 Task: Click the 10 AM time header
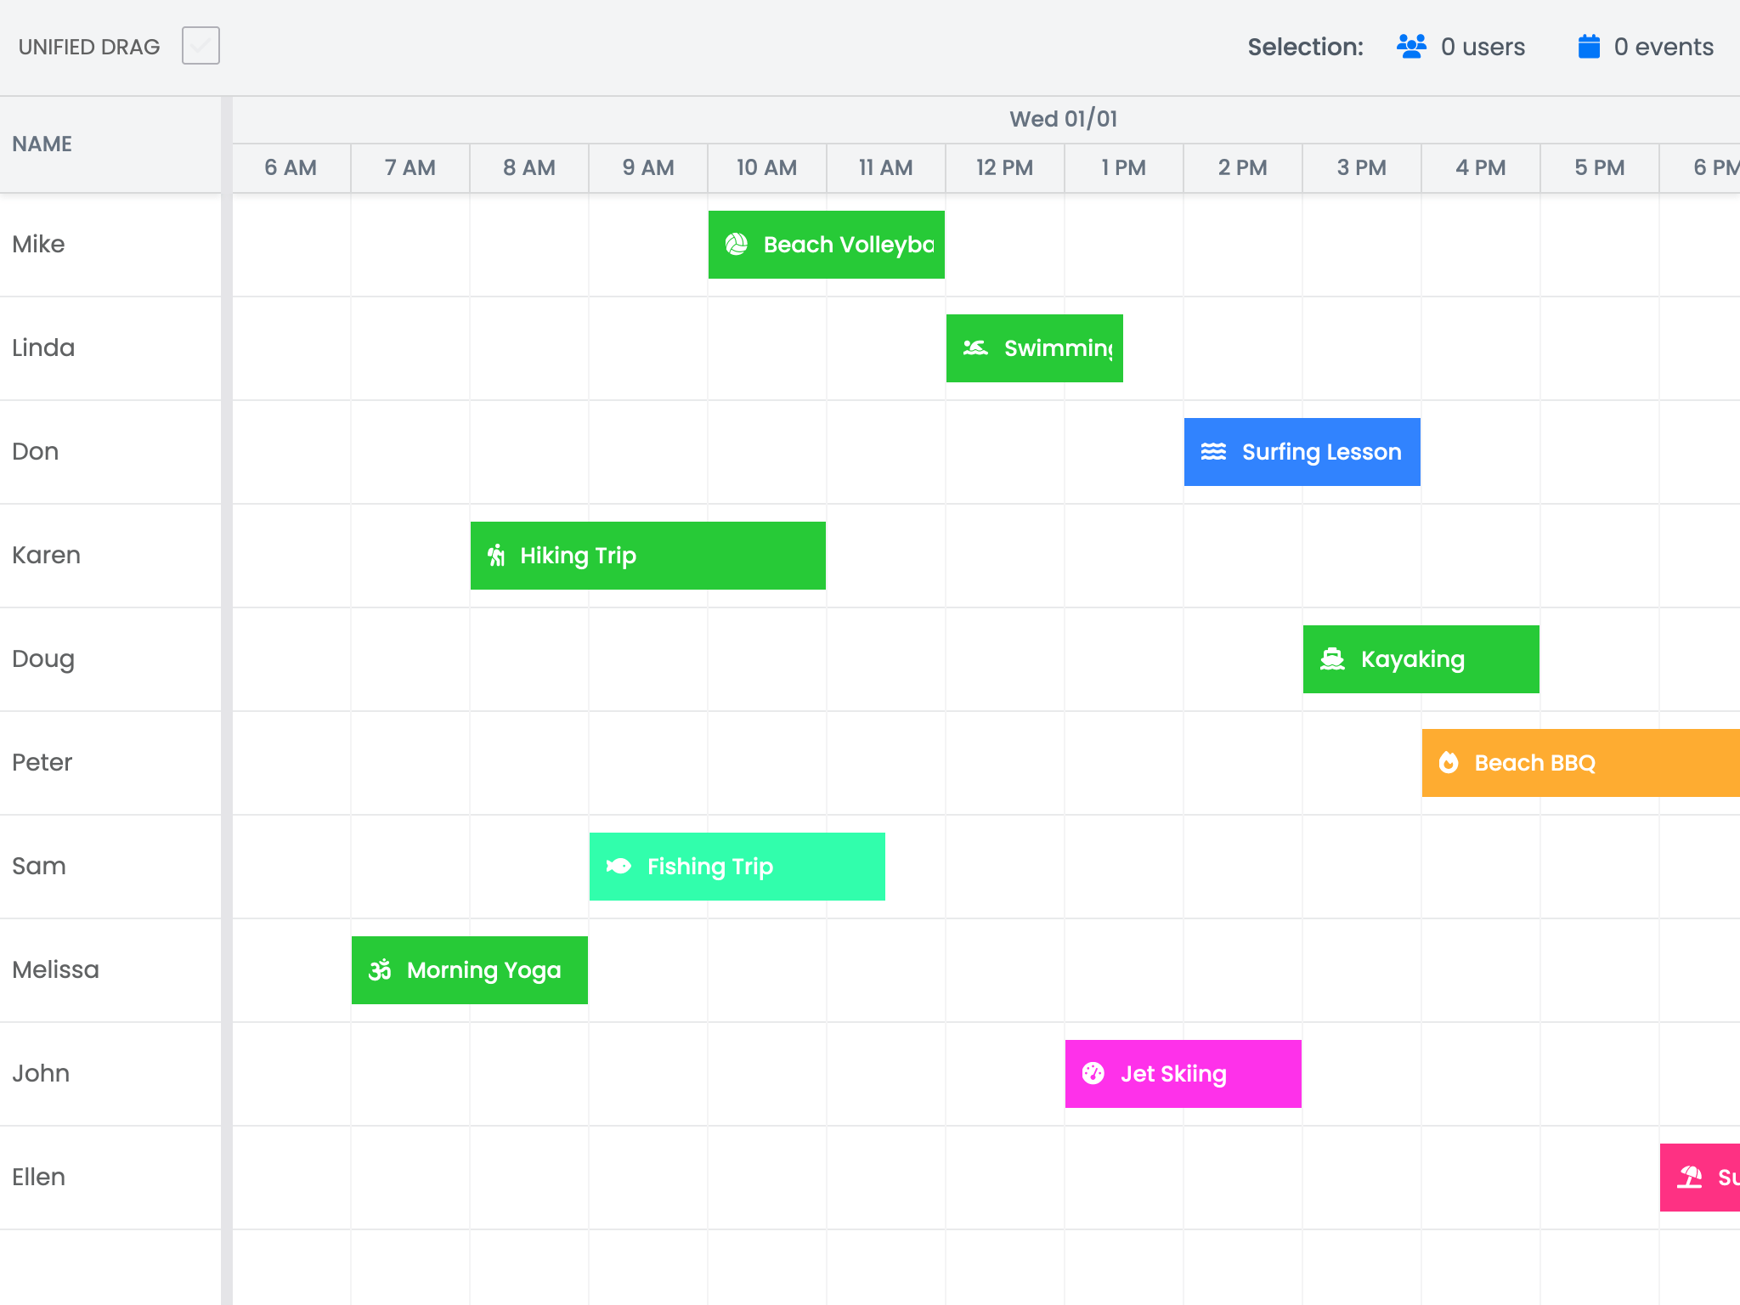[x=767, y=168]
